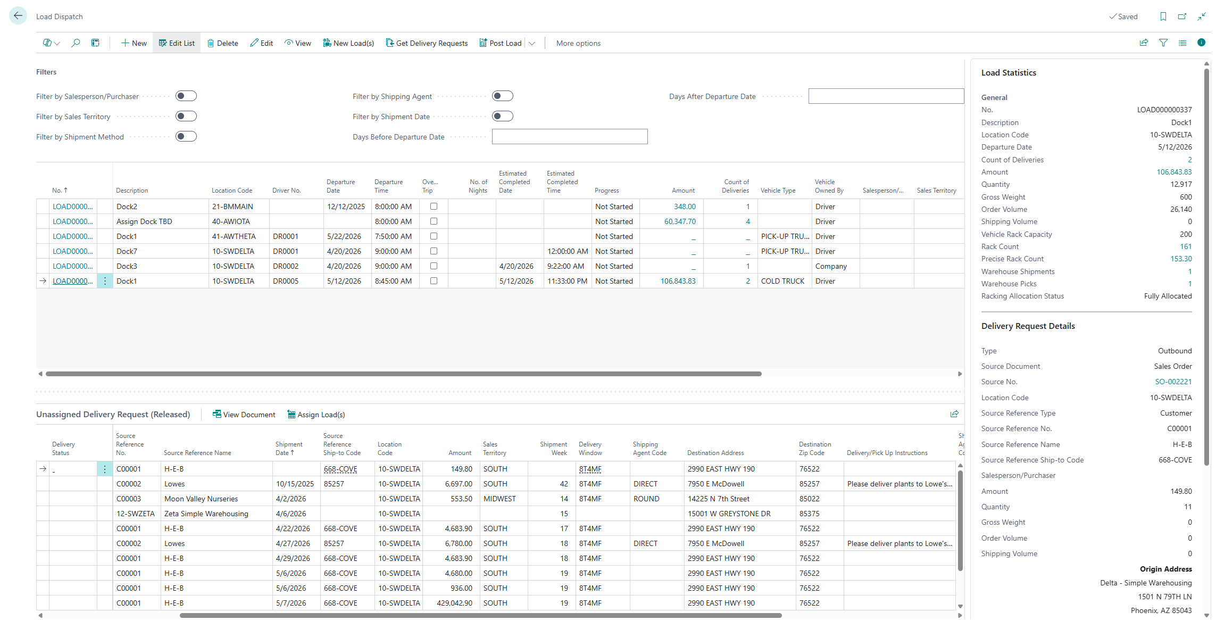The width and height of the screenshot is (1216, 620).
Task: Sort by Shipment Date column header
Action: pos(289,448)
